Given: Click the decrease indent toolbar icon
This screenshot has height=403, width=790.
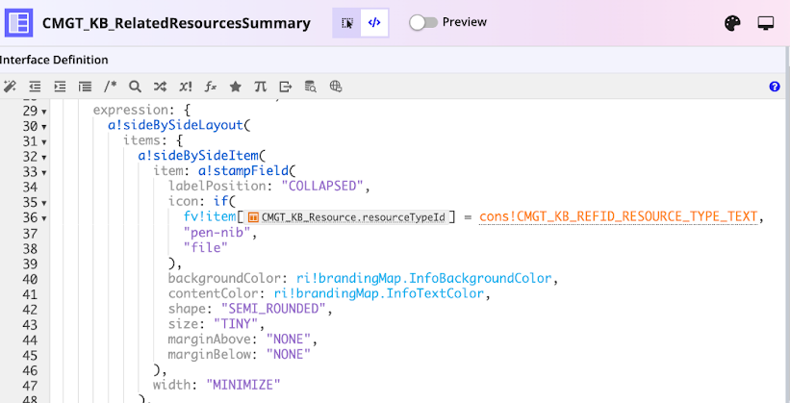Looking at the screenshot, I should click(35, 87).
